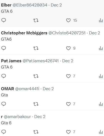View analytics for Christopher Mcbiggers' tweet
Viewport: 104px width, 136px height.
pos(101,48)
